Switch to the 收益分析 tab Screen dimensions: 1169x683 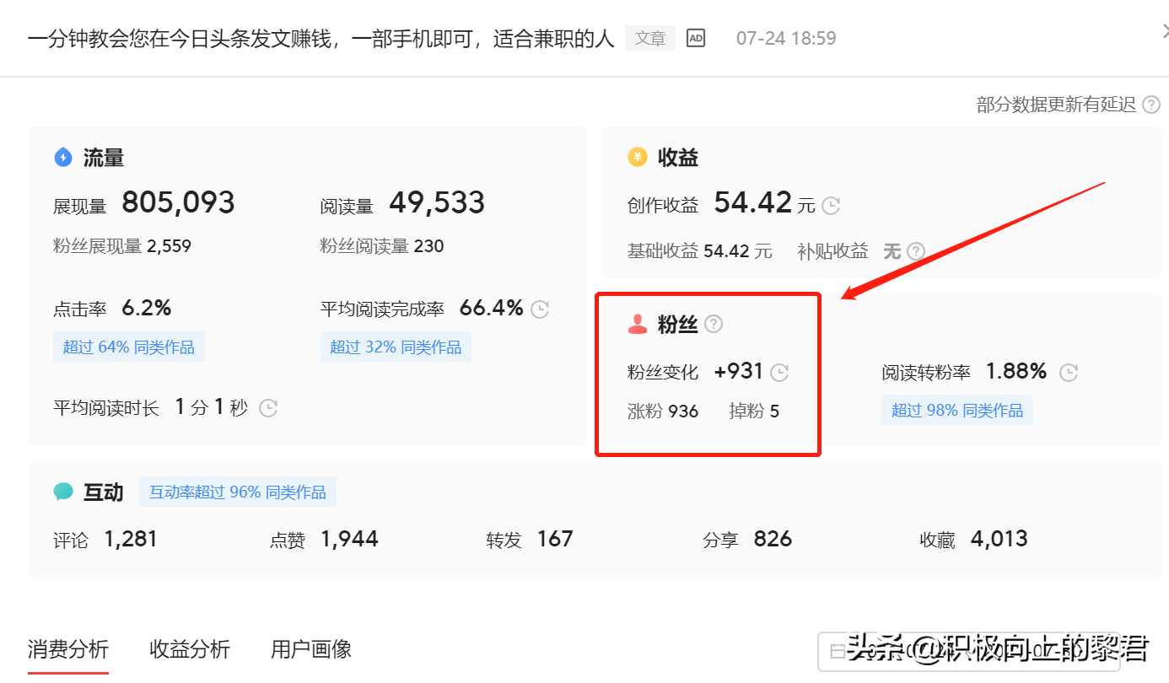[x=190, y=650]
